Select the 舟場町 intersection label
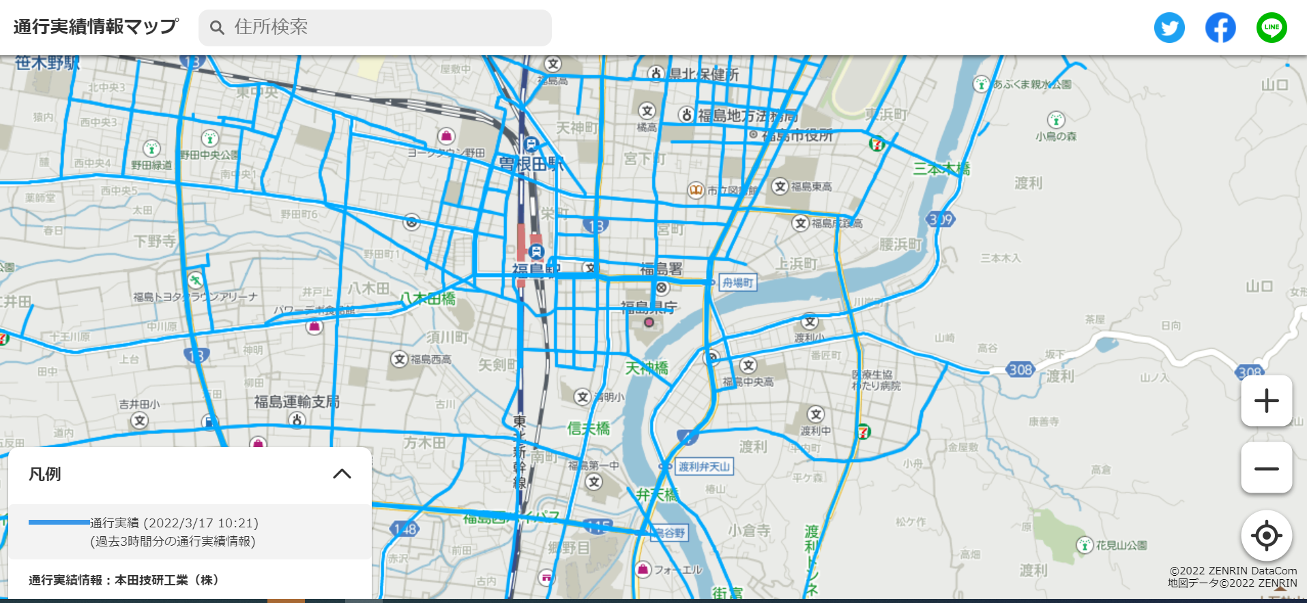This screenshot has height=603, width=1307. [738, 282]
